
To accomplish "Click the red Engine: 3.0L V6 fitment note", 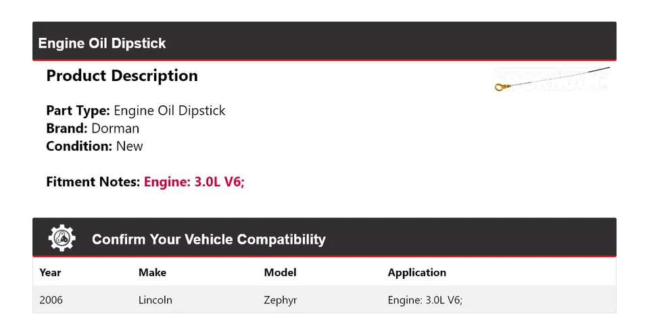I will pos(194,182).
